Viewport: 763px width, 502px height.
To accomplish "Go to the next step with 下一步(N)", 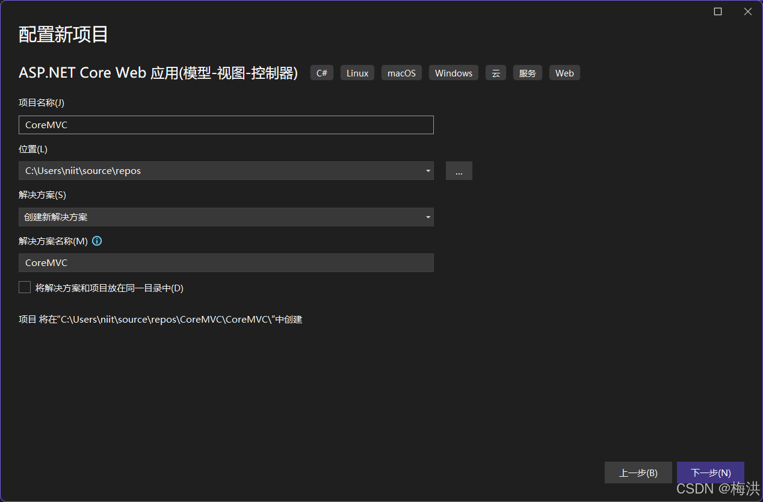I will coord(711,473).
